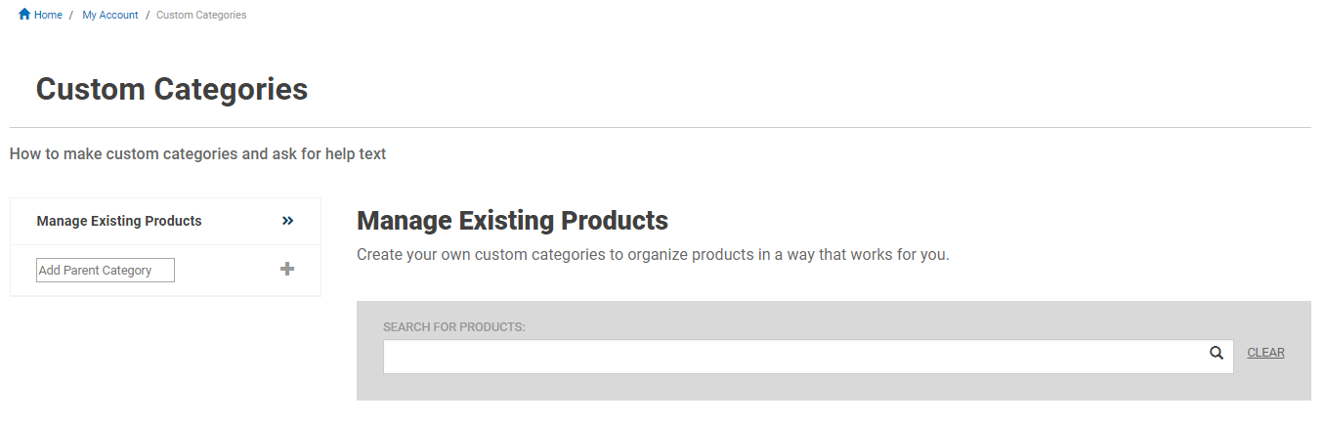Open the Home breadcrumb text link
This screenshot has width=1324, height=425.
tap(48, 16)
